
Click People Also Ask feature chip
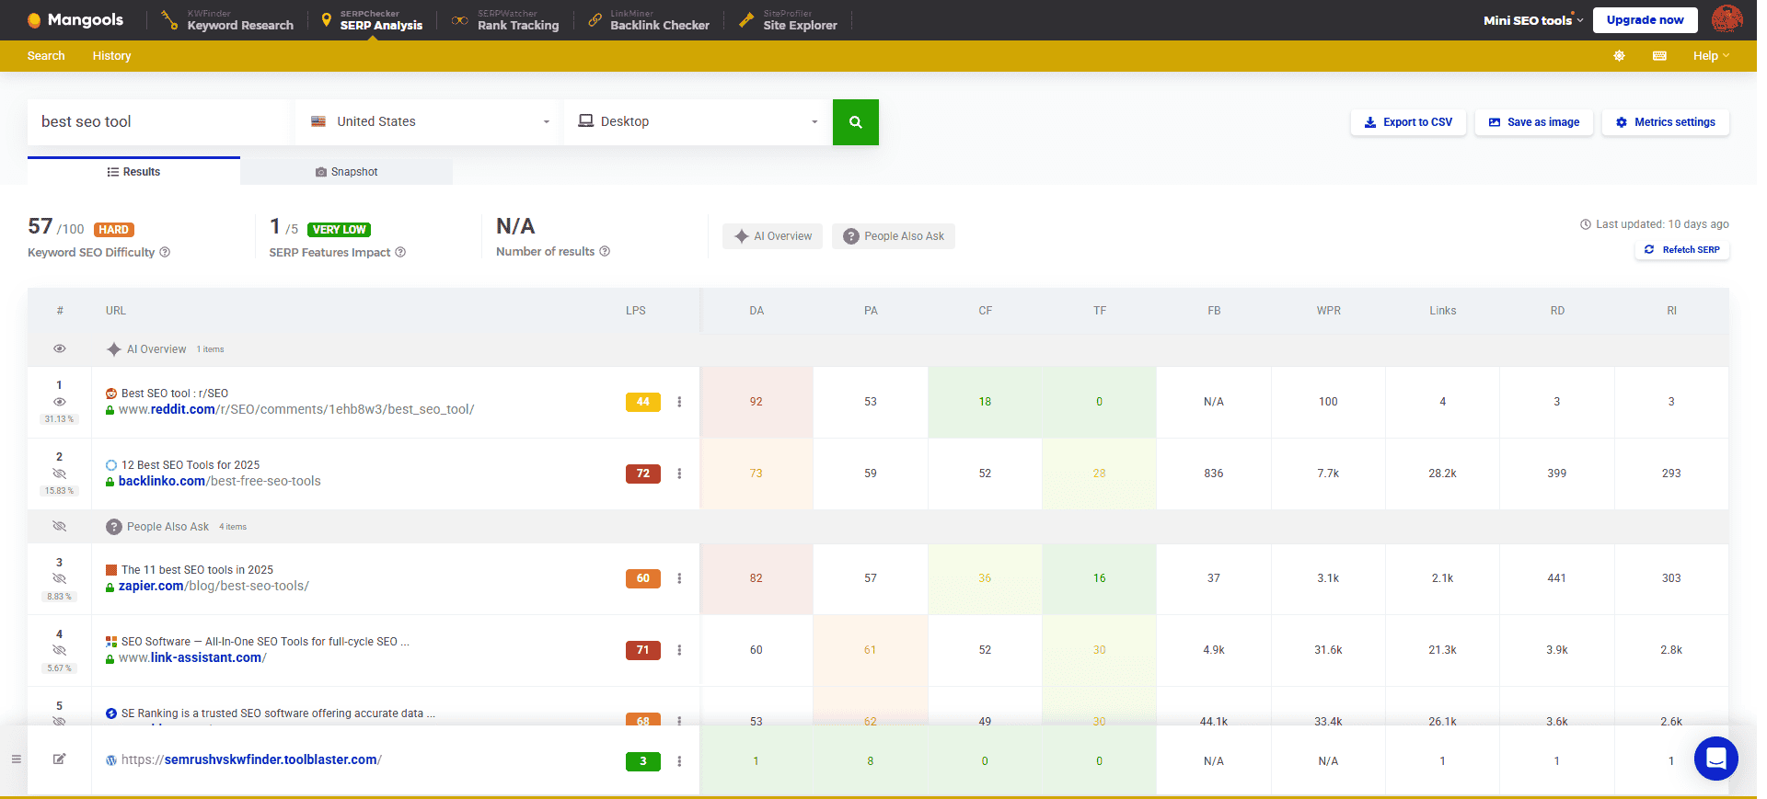(893, 236)
